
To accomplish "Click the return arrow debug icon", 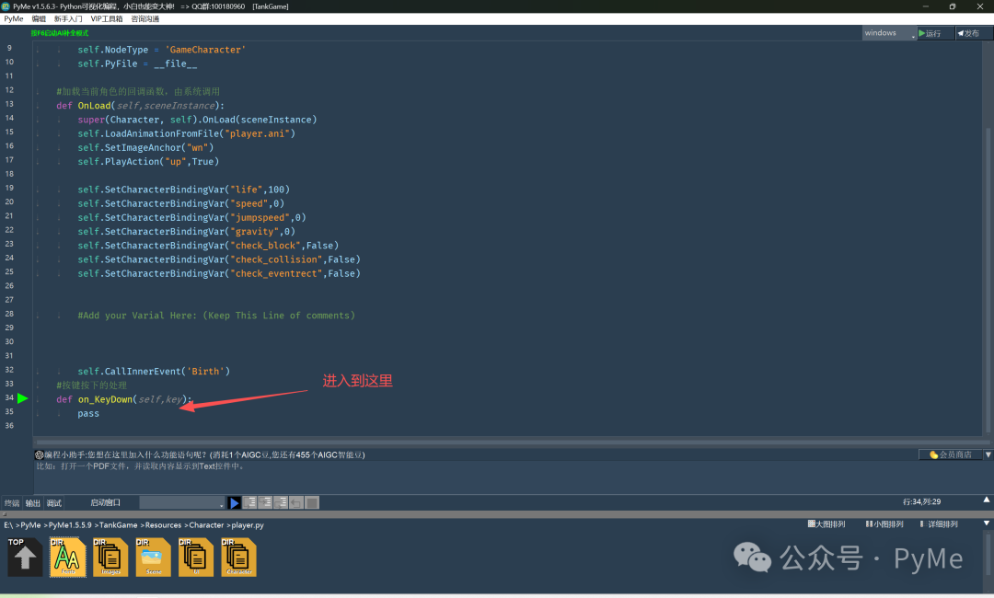I will 296,502.
